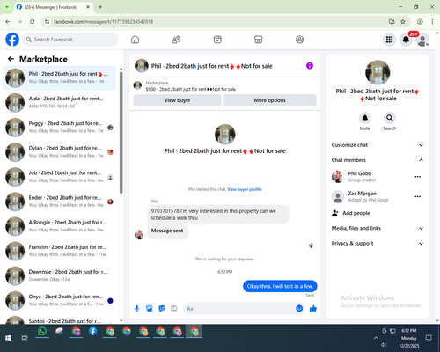Open View buyer profile link
Screen dimensions: 440x352
pyautogui.click(x=245, y=189)
